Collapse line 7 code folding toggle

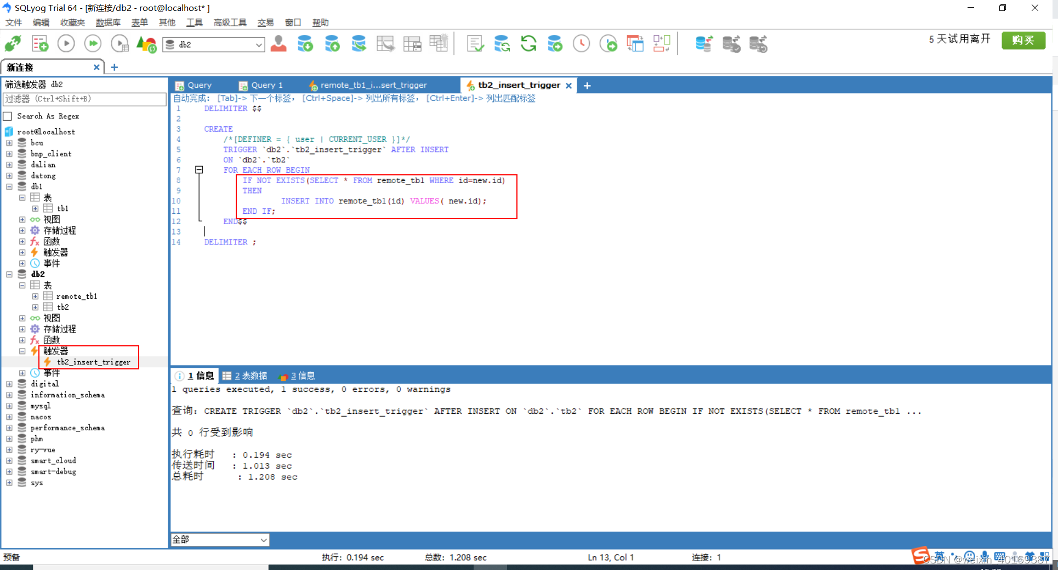click(x=199, y=169)
